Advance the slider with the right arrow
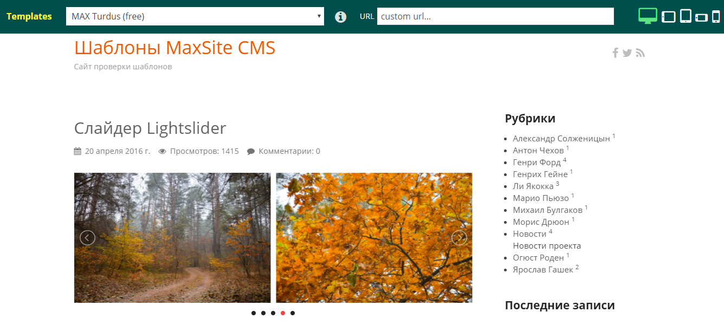This screenshot has height=325, width=724. click(x=459, y=237)
